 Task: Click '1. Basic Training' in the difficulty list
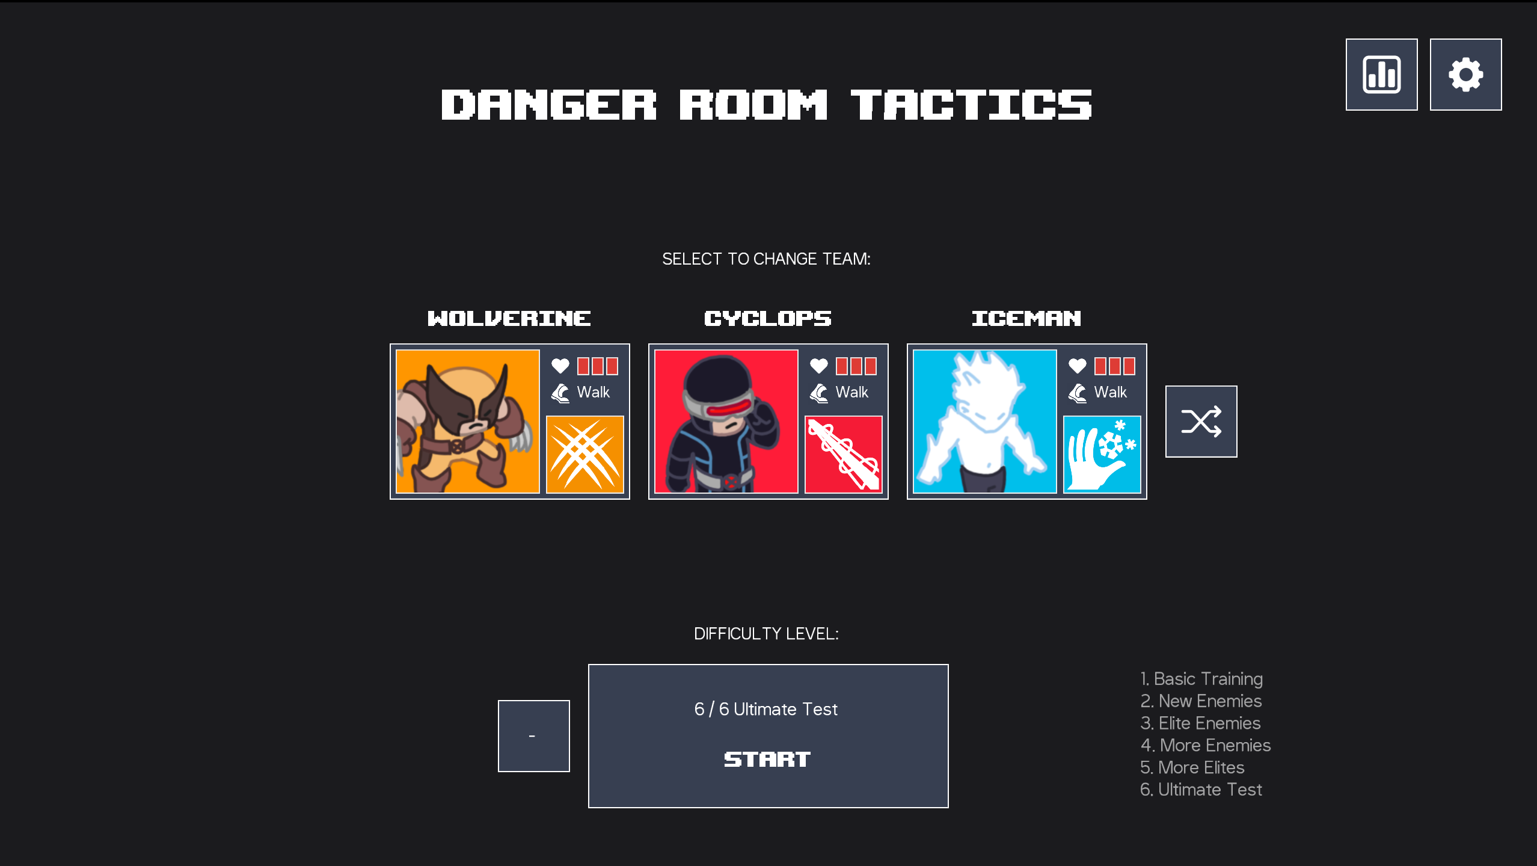tap(1201, 679)
